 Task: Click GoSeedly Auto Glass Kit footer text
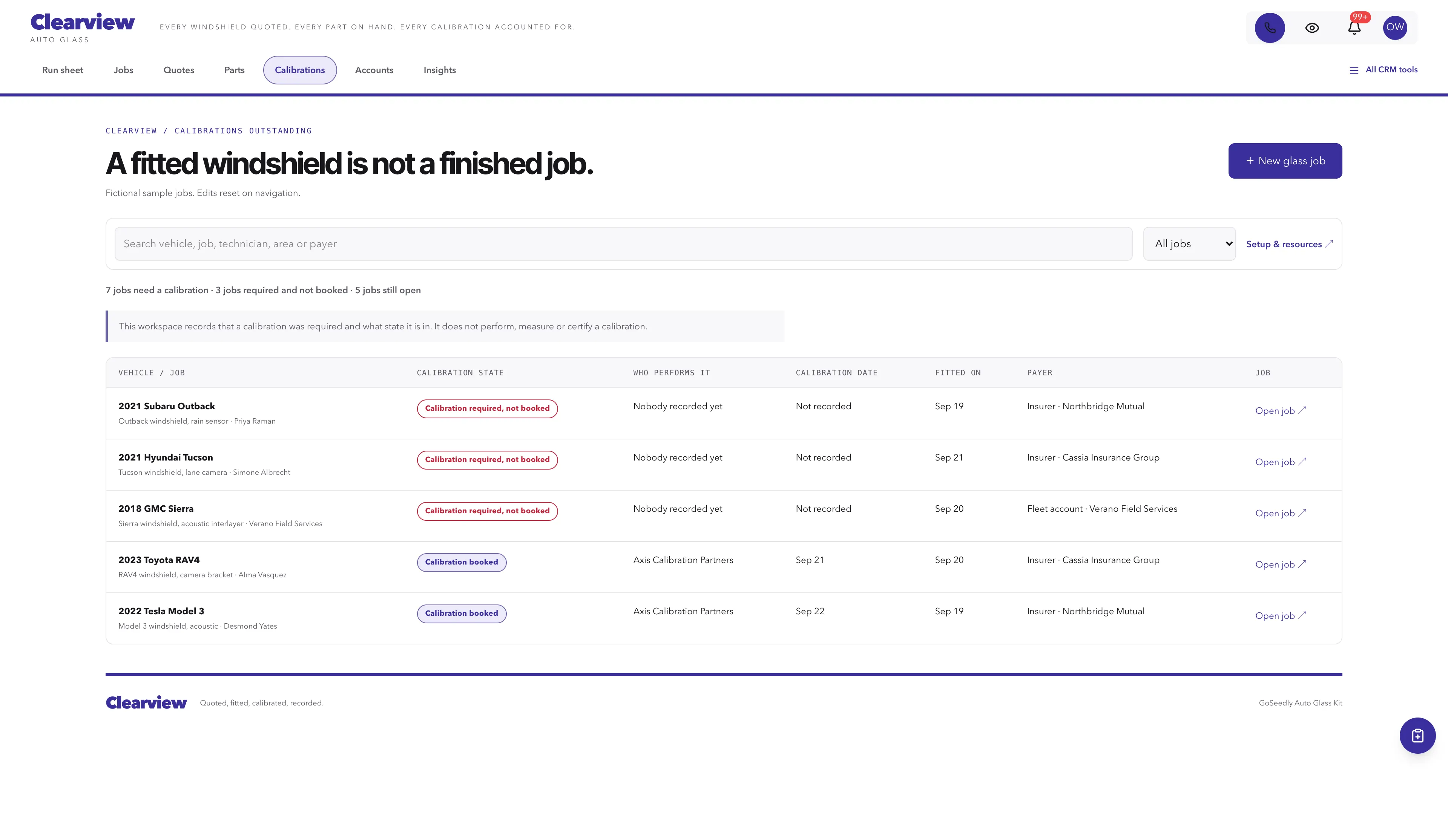tap(1300, 703)
